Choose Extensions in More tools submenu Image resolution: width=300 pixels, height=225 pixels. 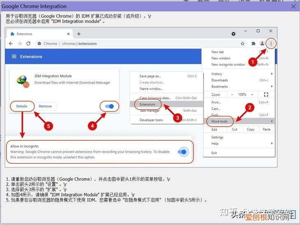click(x=166, y=104)
